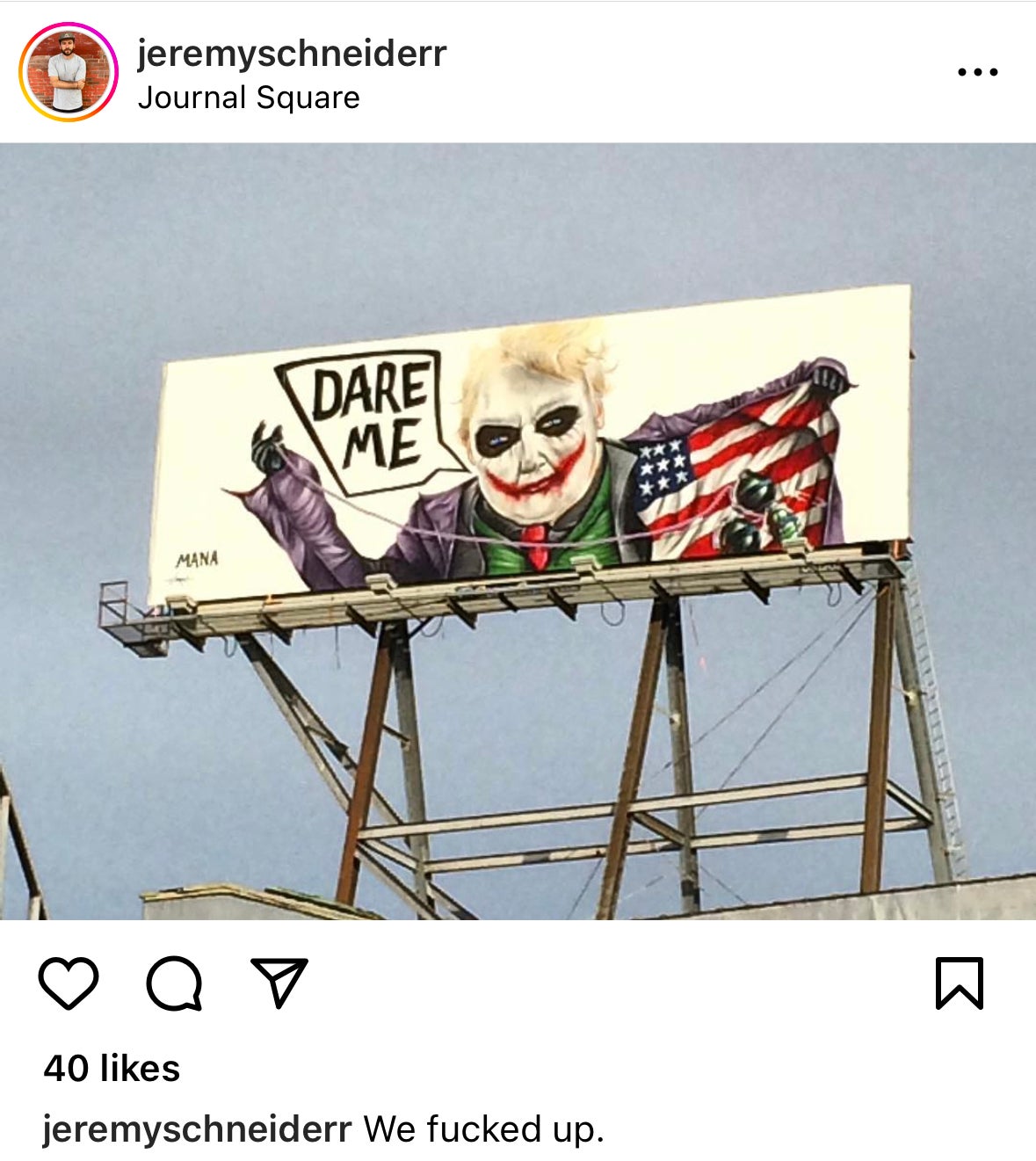1036x1161 pixels.
Task: Share post using paper plane icon
Action: point(279,982)
